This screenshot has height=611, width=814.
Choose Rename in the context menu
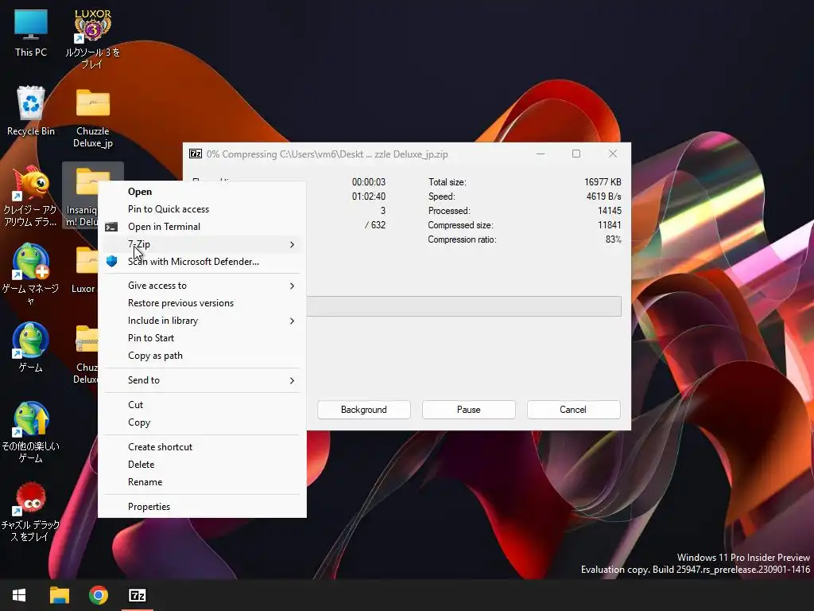[202, 482]
